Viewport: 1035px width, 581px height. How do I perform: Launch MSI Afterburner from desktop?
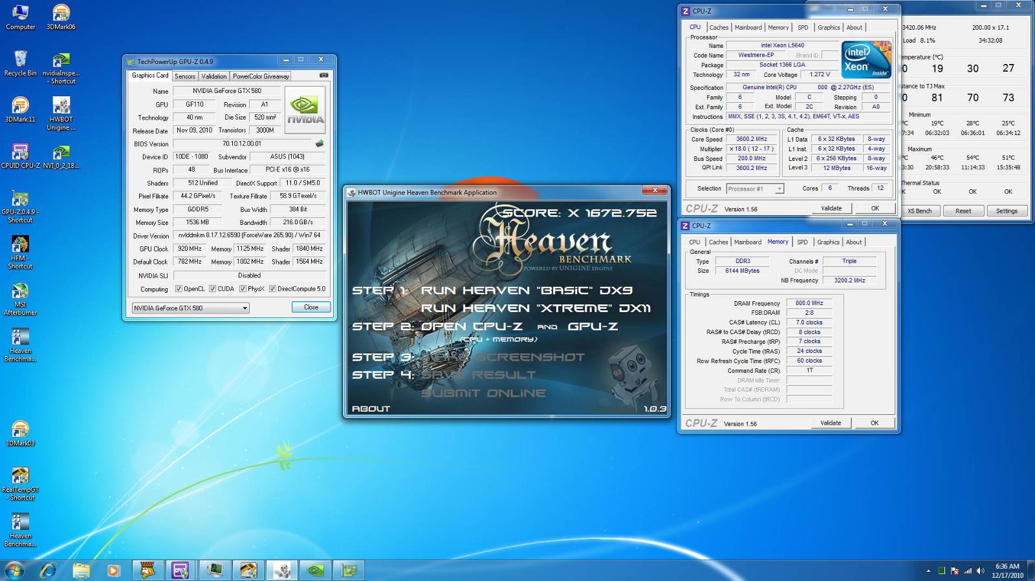tap(20, 299)
